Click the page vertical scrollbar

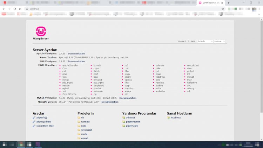(x=262, y=66)
